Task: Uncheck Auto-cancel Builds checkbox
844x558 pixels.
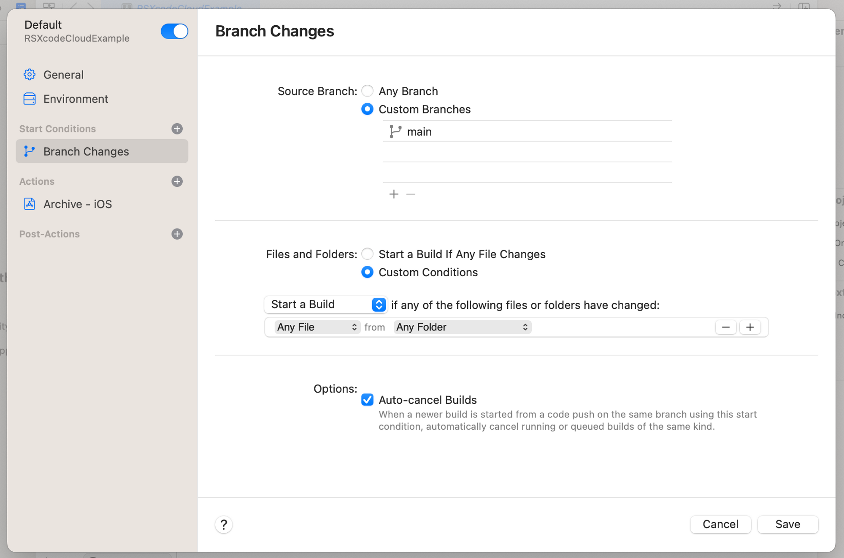Action: [x=367, y=399]
